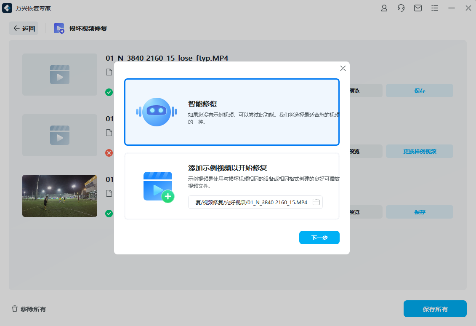Click the 万兴恢复专家 app logo icon

tap(7, 8)
